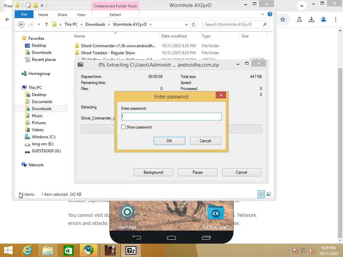Click the search magnifier icon
Image resolution: width=343 pixels, height=257 pixels.
(265, 24)
